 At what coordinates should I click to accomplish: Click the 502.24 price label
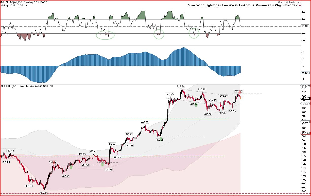[223, 96]
